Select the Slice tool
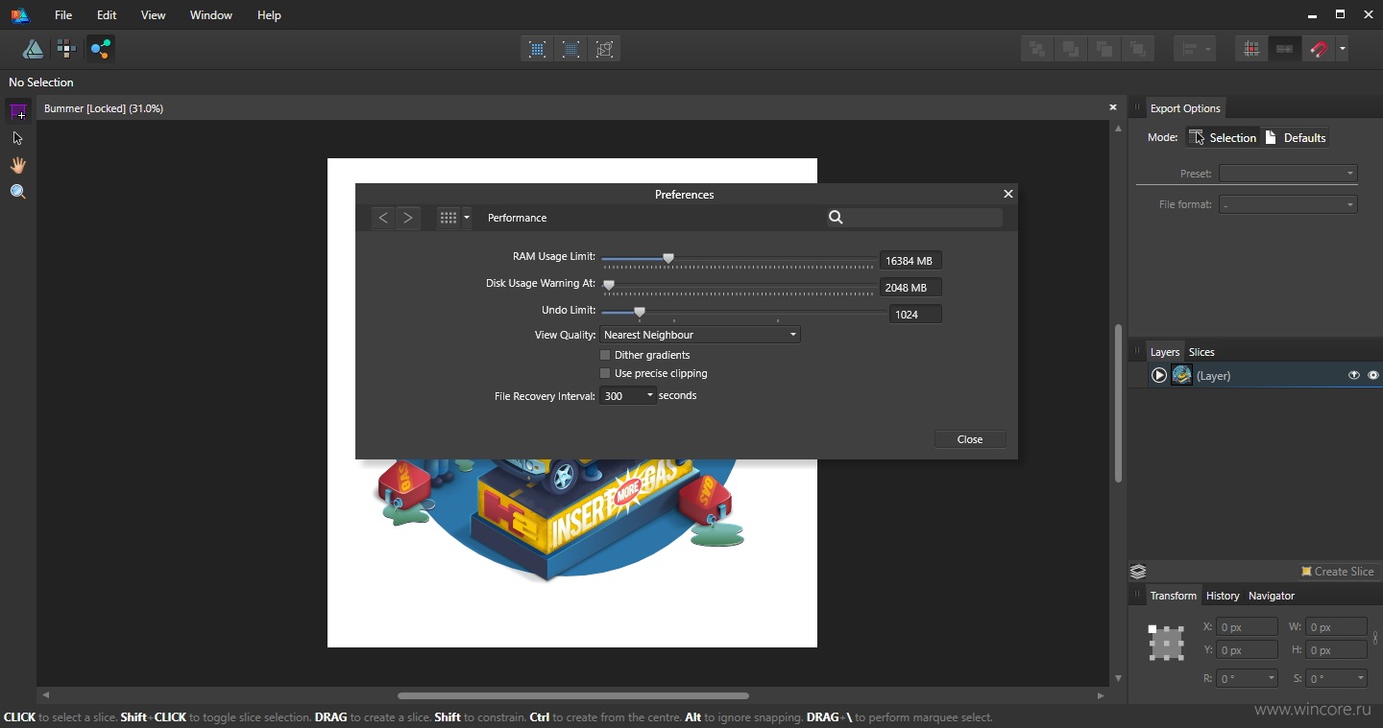Viewport: 1383px width, 728px height. point(18,112)
